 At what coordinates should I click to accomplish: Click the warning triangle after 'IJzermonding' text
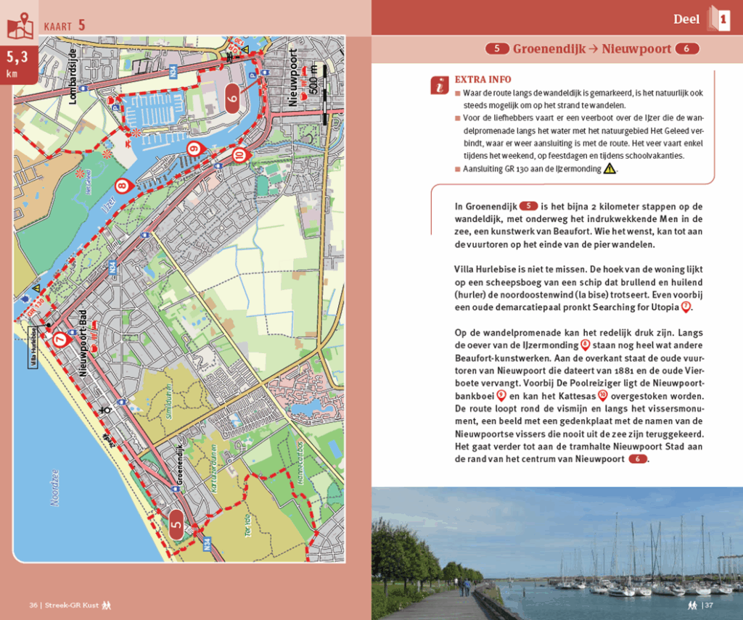click(609, 168)
